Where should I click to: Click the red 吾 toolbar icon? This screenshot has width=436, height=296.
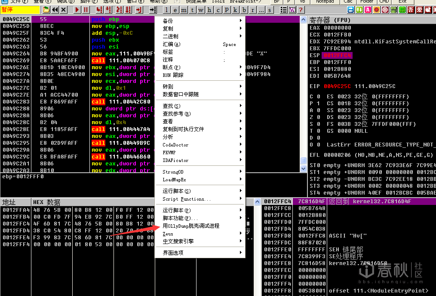411,10
